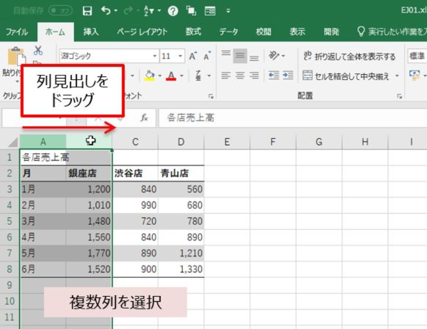427x329 pixels.
Task: Increase font size with the large A icon
Action: pos(192,56)
